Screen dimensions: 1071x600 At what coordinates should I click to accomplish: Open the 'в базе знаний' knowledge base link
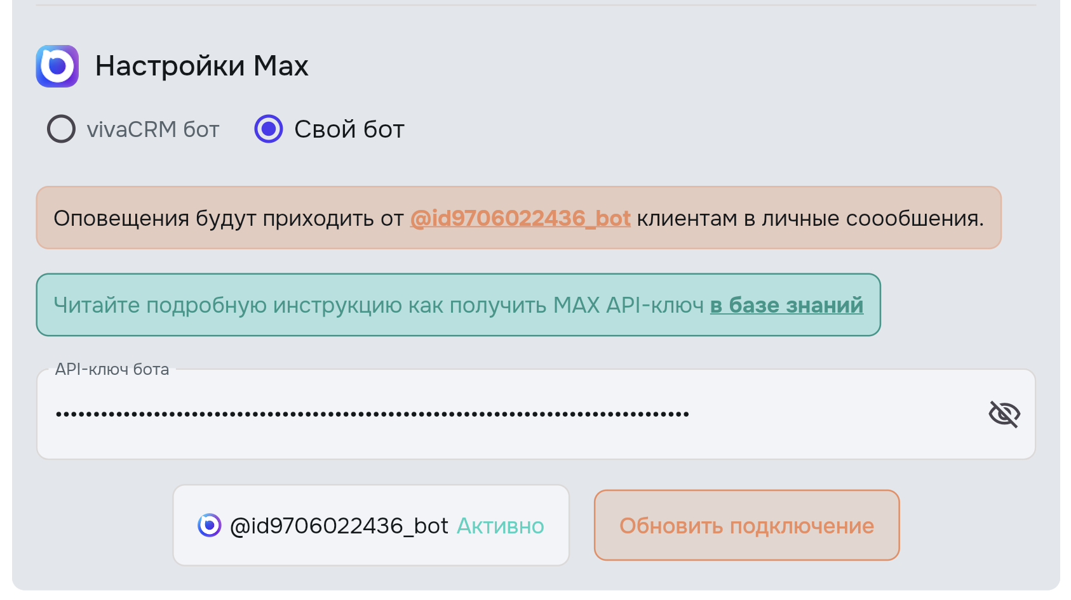786,305
